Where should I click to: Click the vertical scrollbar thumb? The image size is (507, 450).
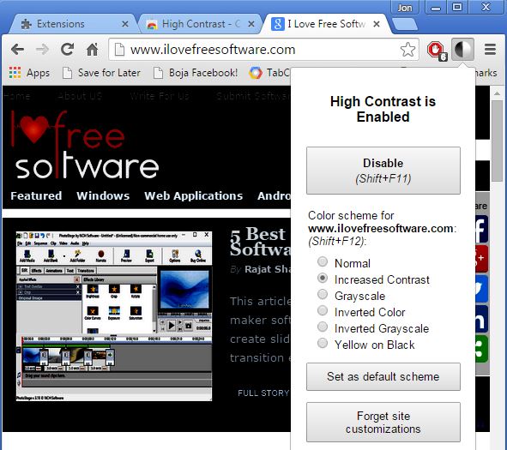click(x=497, y=141)
